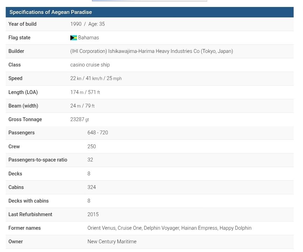Click the gross tonnage value 23287 gt
303x252 pixels.
coord(79,119)
